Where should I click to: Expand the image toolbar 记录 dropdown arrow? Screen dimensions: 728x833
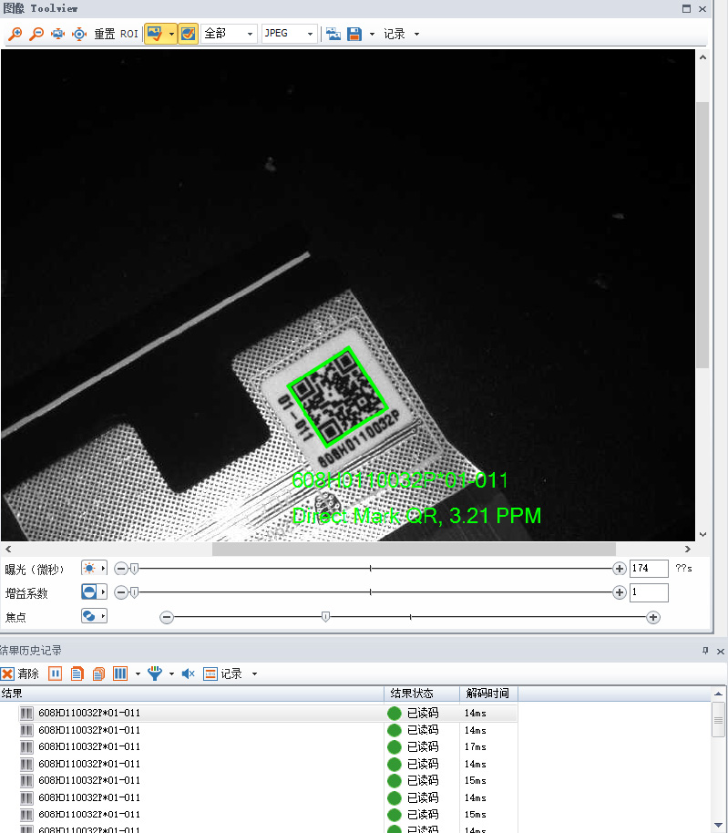coord(416,34)
